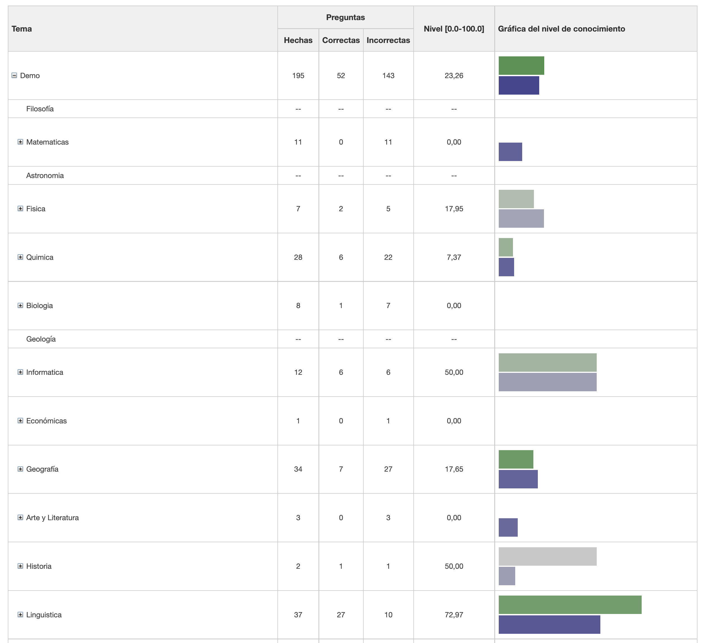705x643 pixels.
Task: Click Linguistica's green knowledge bar
Action: click(570, 605)
